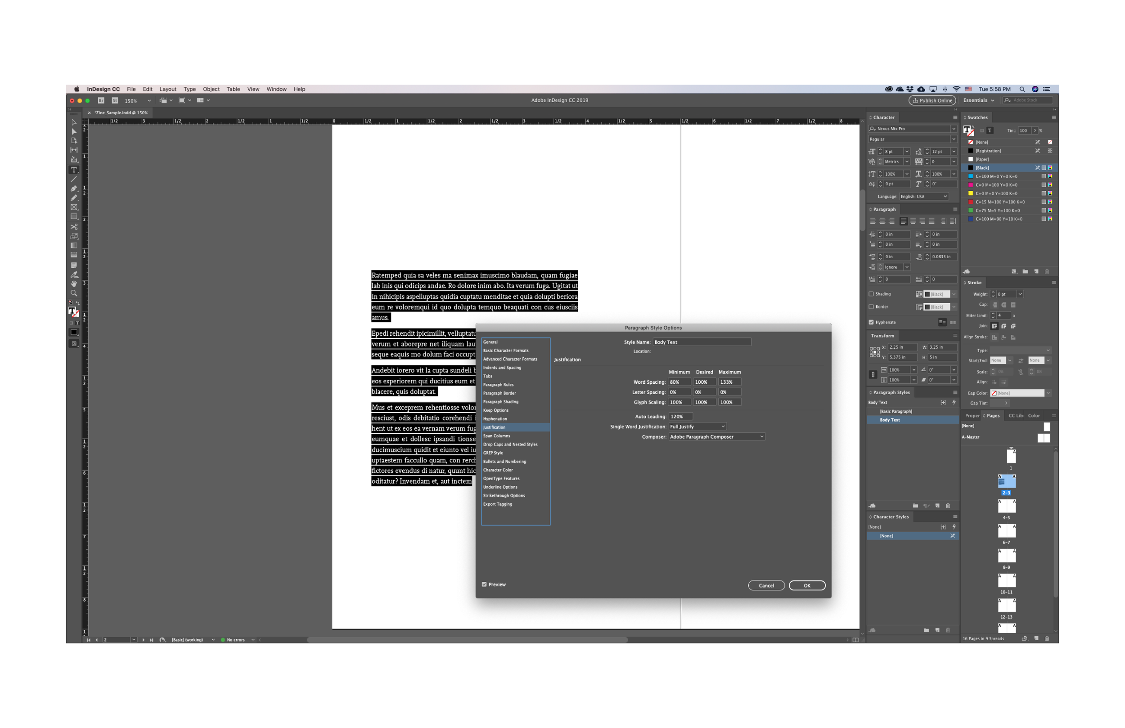The image size is (1125, 728).
Task: Enable Shading checkbox in Paragraph panel
Action: point(871,293)
